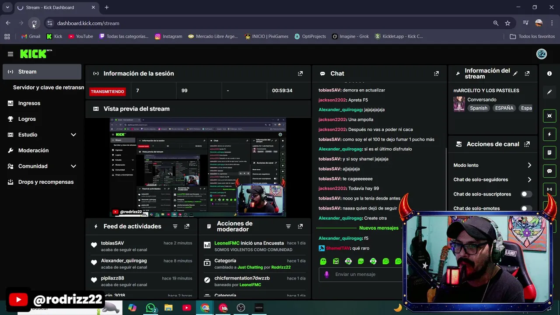Edit stream information with the pencil icon
Viewport: 560px width, 315px height.
coord(515,73)
